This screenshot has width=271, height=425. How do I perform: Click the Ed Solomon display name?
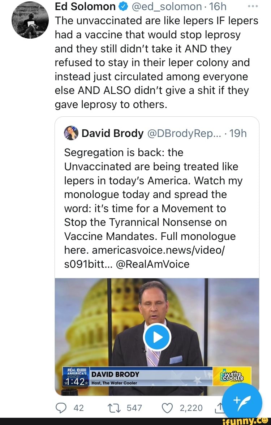[x=85, y=6]
